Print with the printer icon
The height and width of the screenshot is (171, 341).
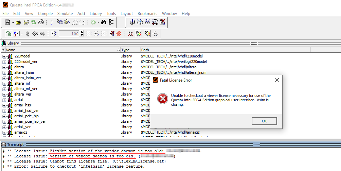point(41,22)
